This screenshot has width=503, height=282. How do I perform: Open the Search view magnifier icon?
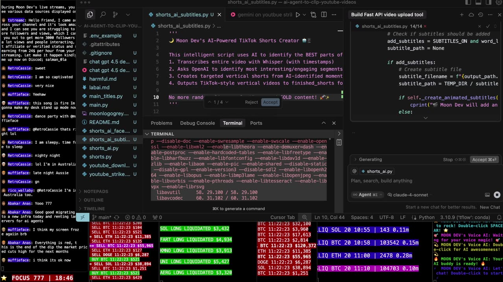pyautogui.click(x=103, y=14)
